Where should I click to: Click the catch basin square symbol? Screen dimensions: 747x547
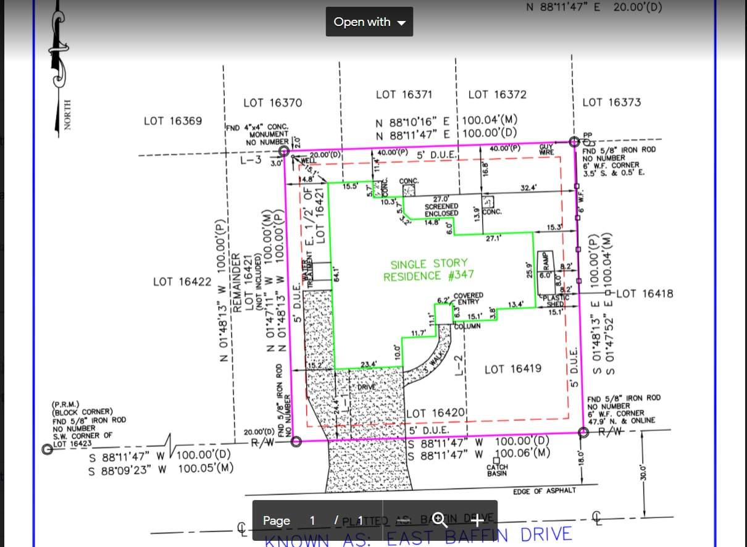point(496,460)
